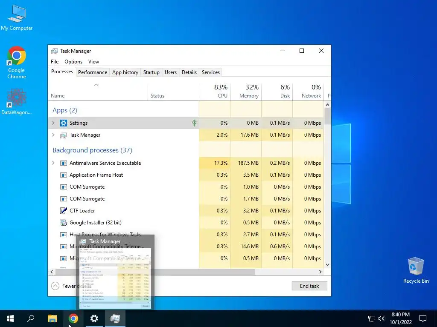This screenshot has width=437, height=327.
Task: Click the 0.6 MB/s disk value
Action: 277,247
